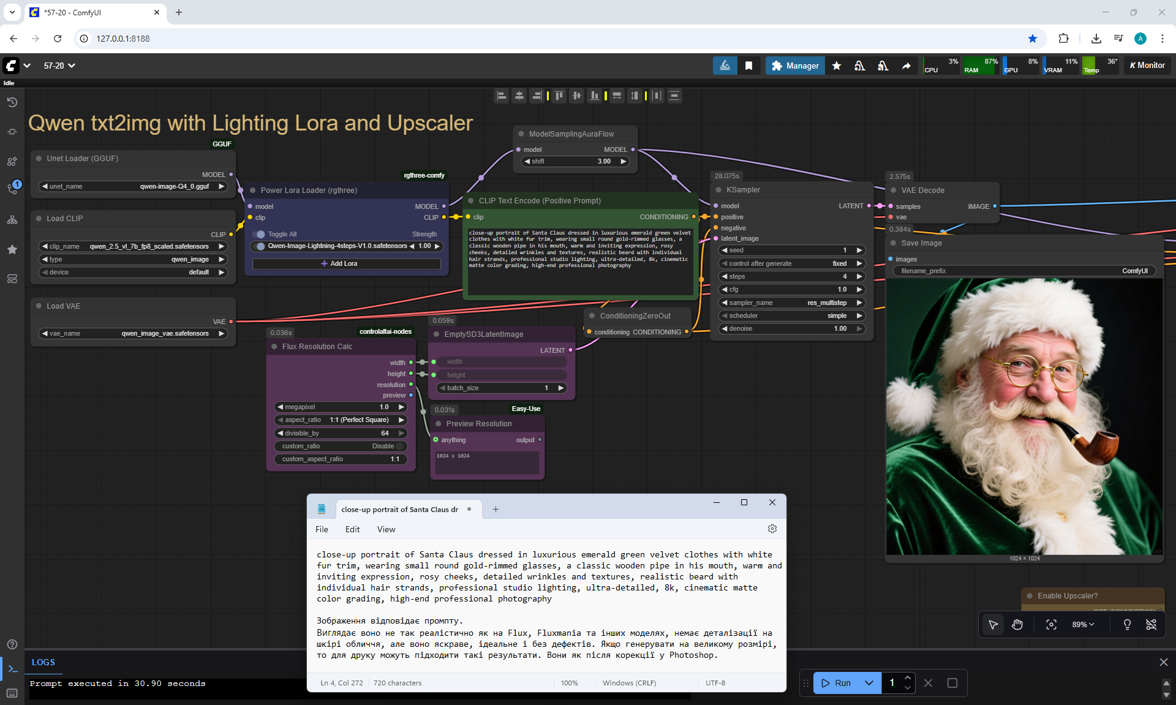Open the Edit menu in Notepad
1176x705 pixels.
coord(352,529)
